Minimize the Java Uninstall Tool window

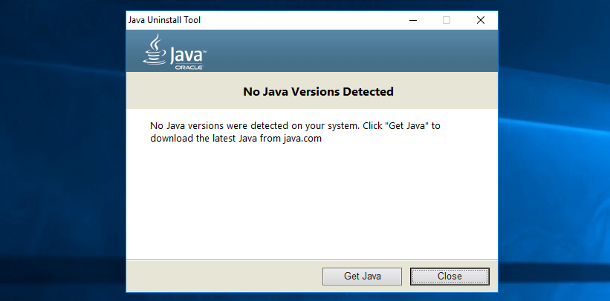coord(412,20)
